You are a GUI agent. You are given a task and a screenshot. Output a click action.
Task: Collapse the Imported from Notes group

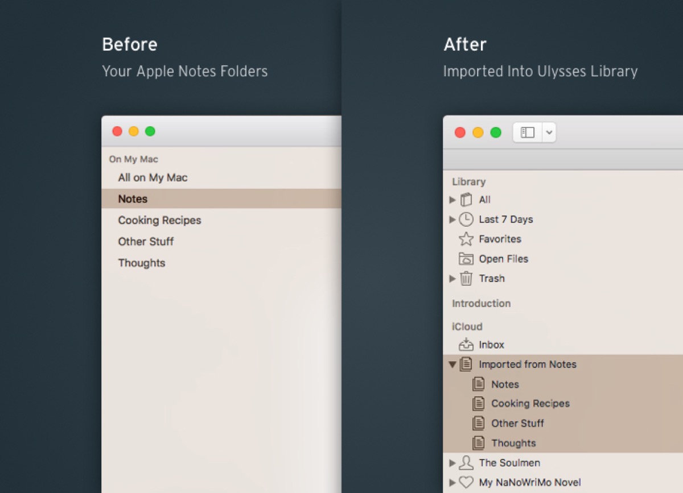(x=452, y=364)
